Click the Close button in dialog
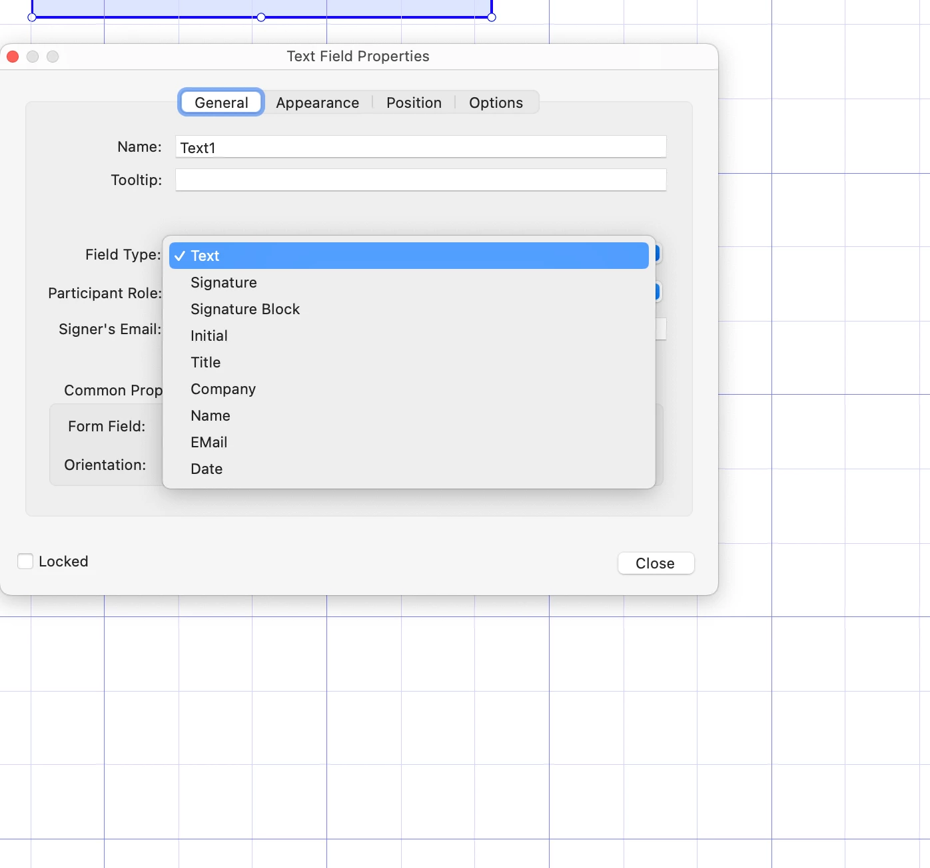This screenshot has width=930, height=868. tap(656, 563)
